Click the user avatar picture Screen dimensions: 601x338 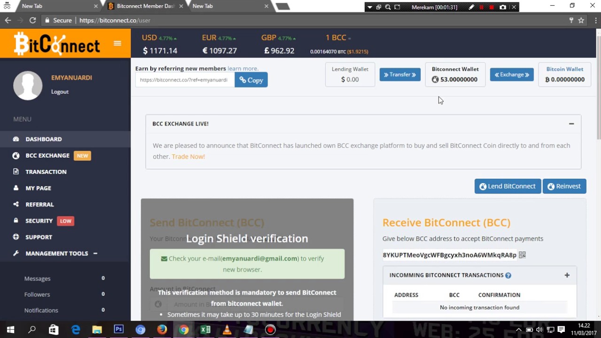(x=28, y=85)
